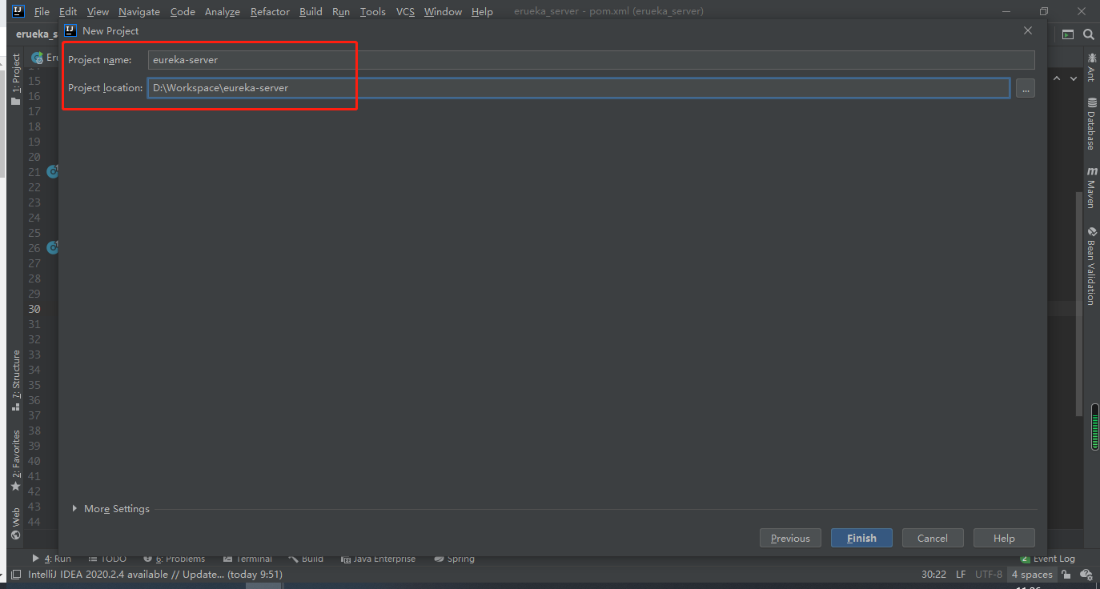This screenshot has width=1100, height=589.
Task: Open the Run menu
Action: (x=341, y=11)
